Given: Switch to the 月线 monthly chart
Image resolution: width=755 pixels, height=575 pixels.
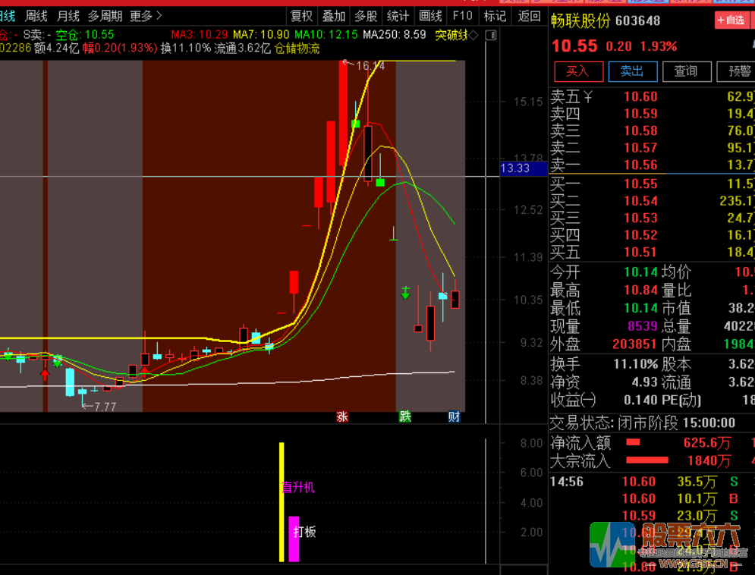Looking at the screenshot, I should coord(68,17).
